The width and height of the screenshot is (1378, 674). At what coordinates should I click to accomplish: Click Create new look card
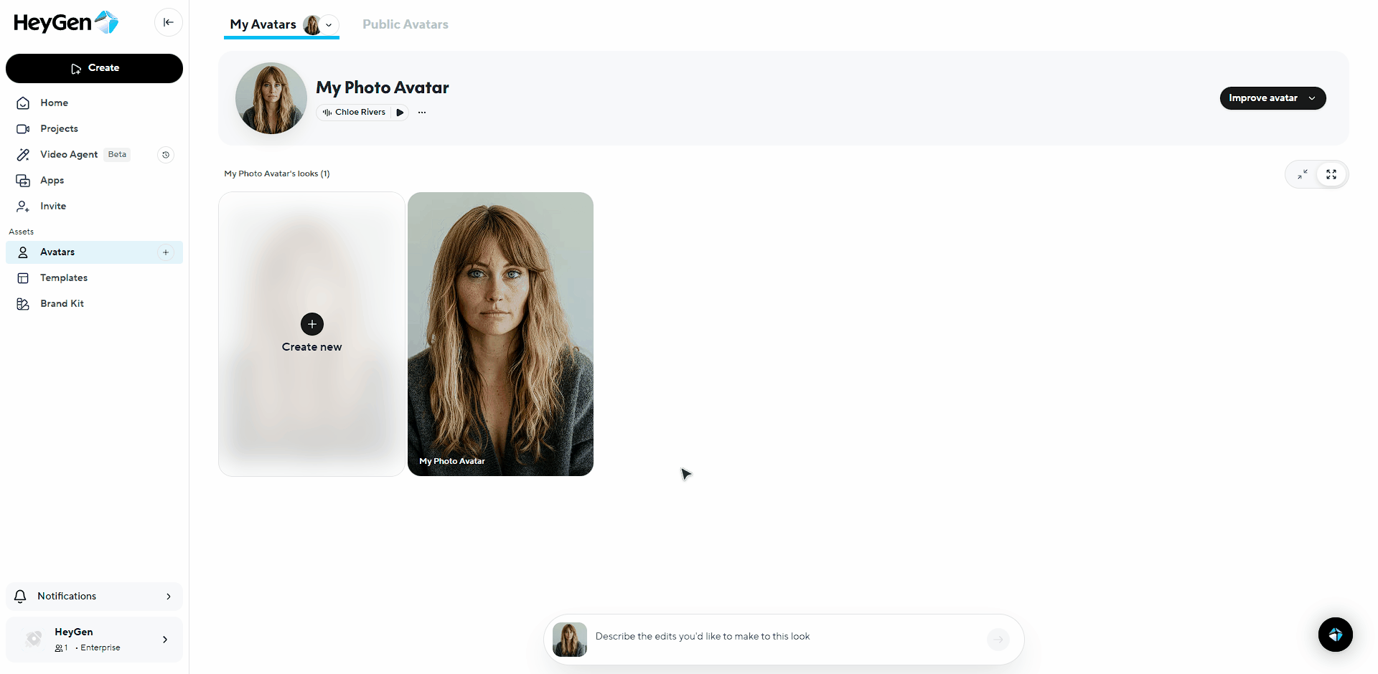click(311, 334)
